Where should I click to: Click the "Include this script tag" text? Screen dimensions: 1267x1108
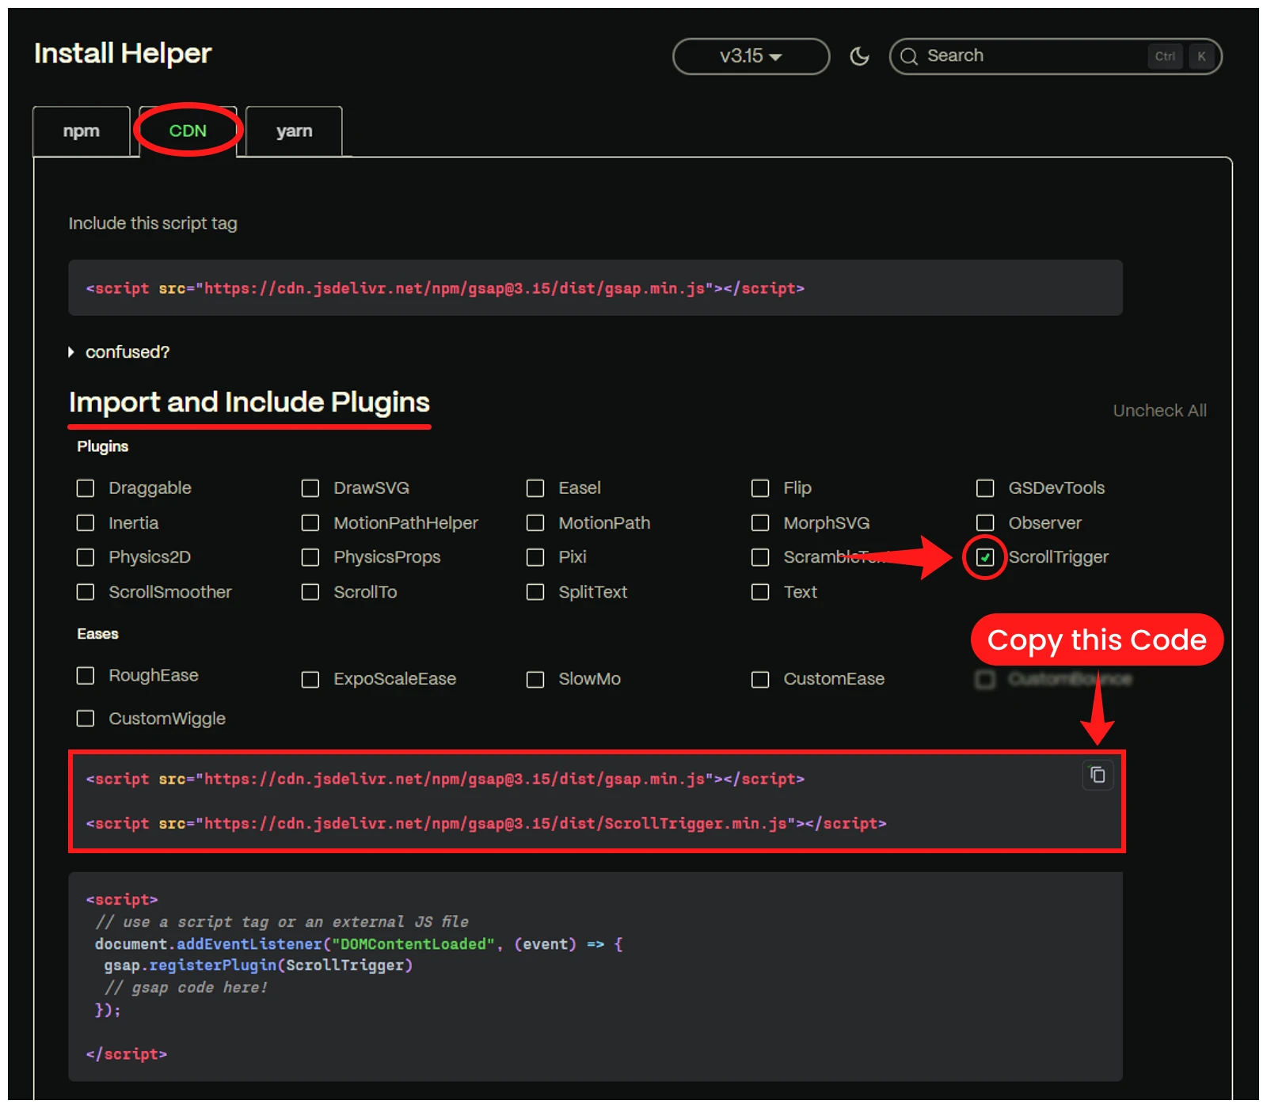(153, 224)
